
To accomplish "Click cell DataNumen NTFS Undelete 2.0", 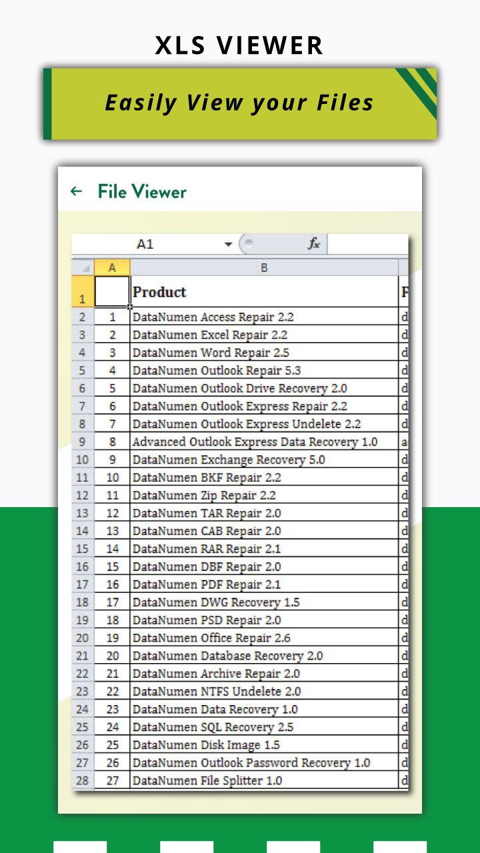I will click(x=264, y=691).
